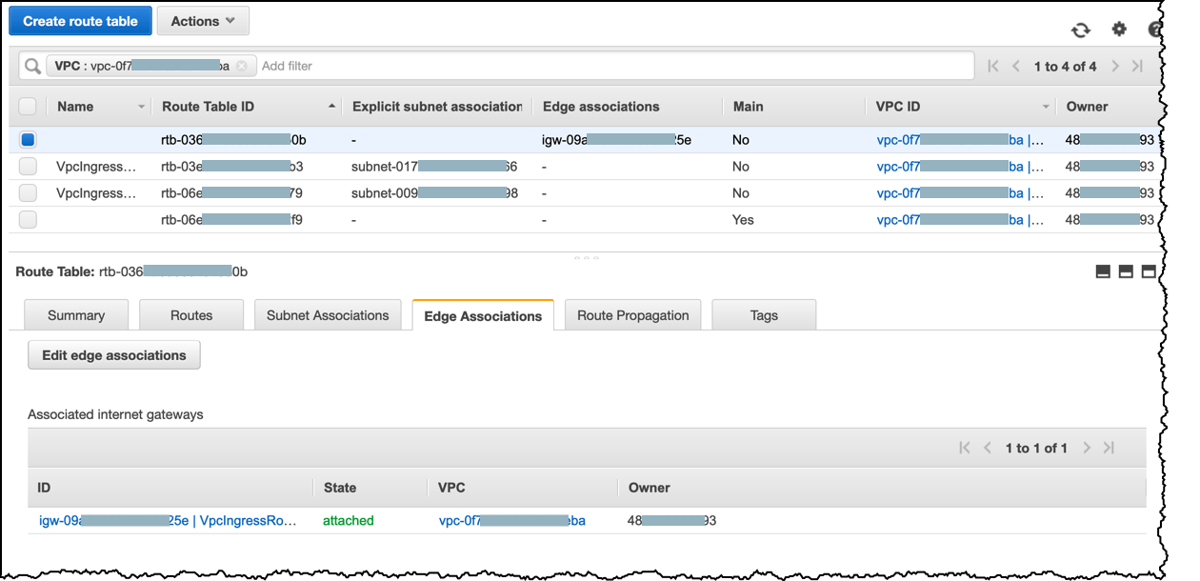Select the middle pane layout icon

1126,270
